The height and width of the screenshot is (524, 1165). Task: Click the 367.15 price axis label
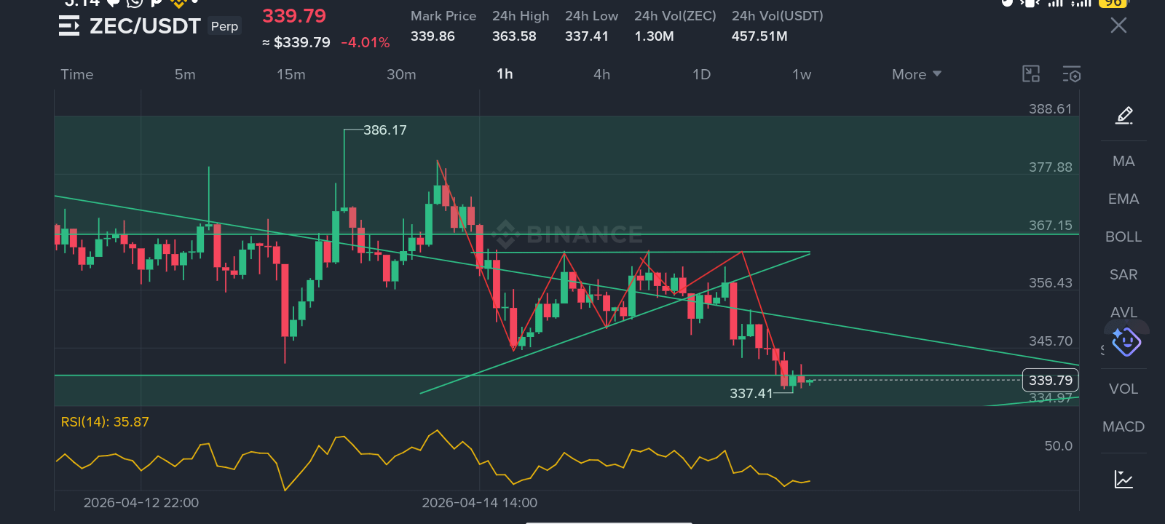point(1050,226)
